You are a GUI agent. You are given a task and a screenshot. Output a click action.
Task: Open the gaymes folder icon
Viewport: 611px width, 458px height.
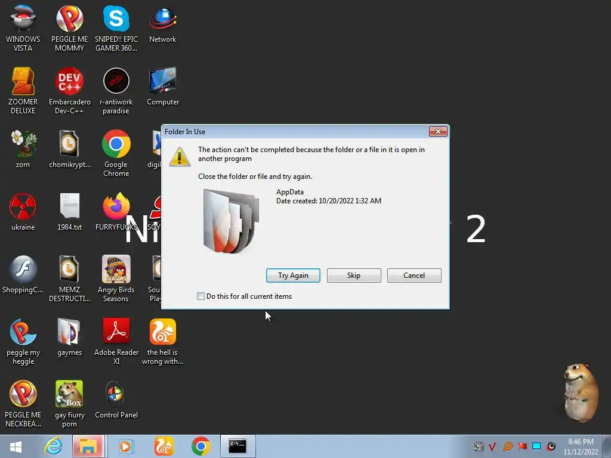[69, 338]
